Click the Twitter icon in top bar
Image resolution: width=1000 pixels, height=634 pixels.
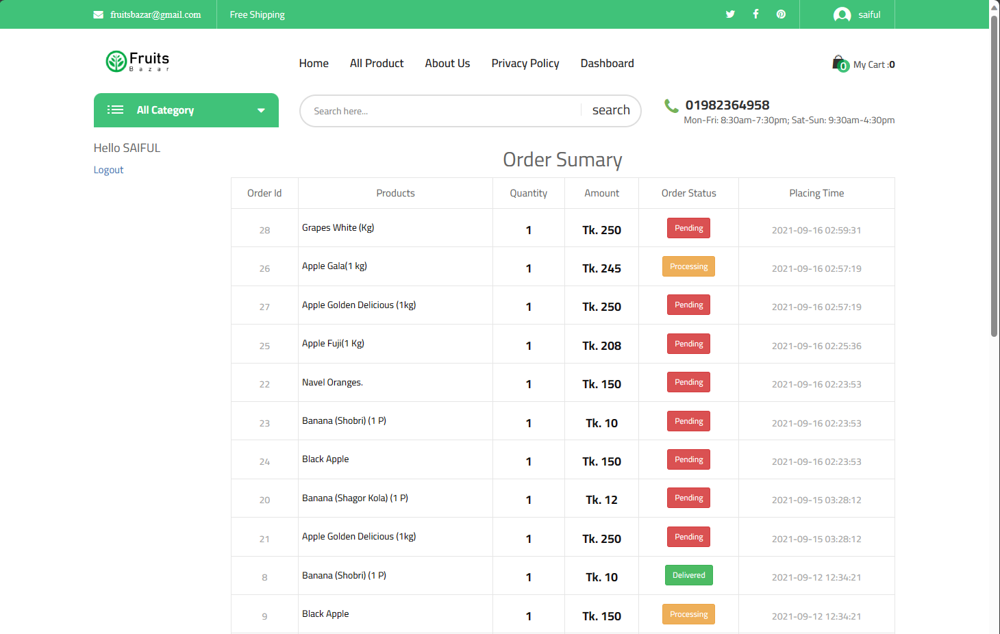click(730, 14)
